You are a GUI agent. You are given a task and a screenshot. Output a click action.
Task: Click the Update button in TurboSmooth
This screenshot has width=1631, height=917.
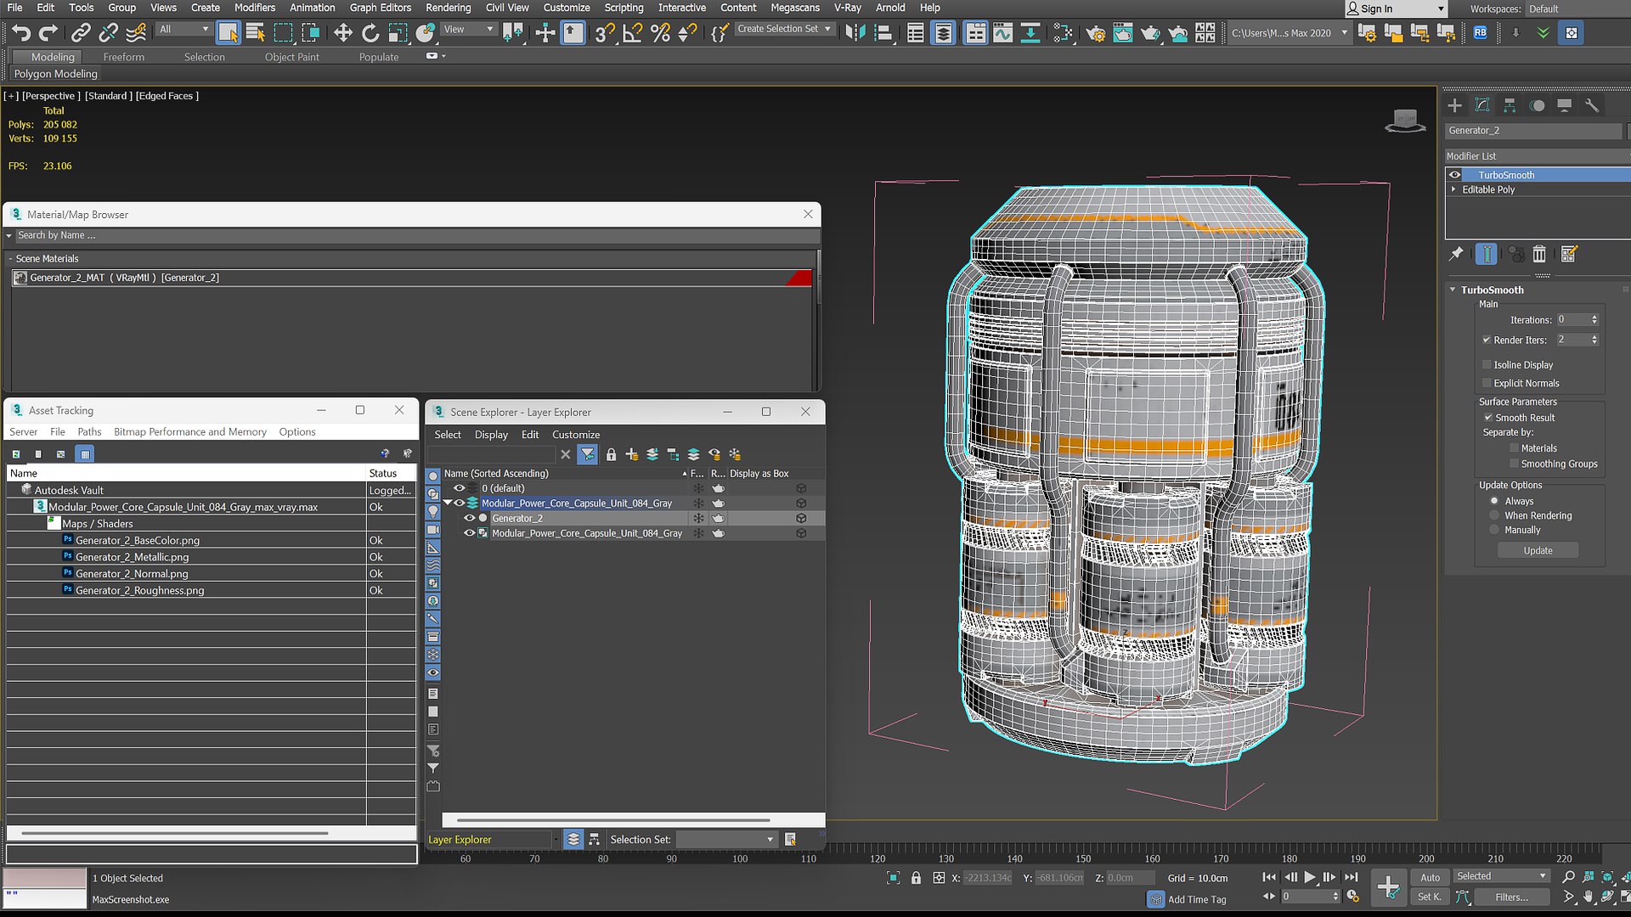click(1538, 550)
